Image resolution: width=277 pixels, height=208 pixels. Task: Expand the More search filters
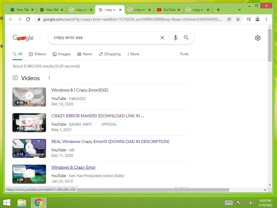133,54
